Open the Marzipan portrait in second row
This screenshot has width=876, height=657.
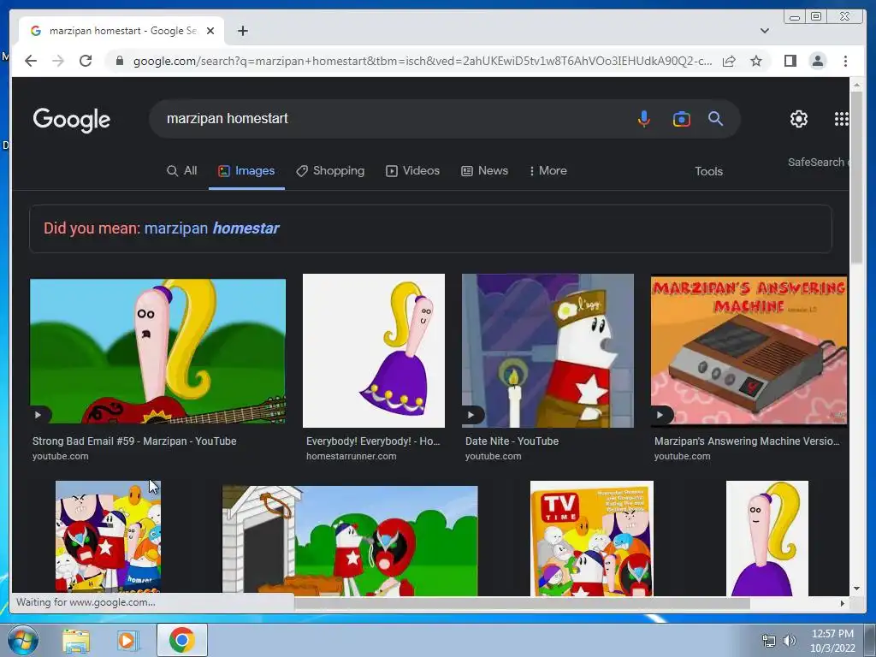pos(767,538)
